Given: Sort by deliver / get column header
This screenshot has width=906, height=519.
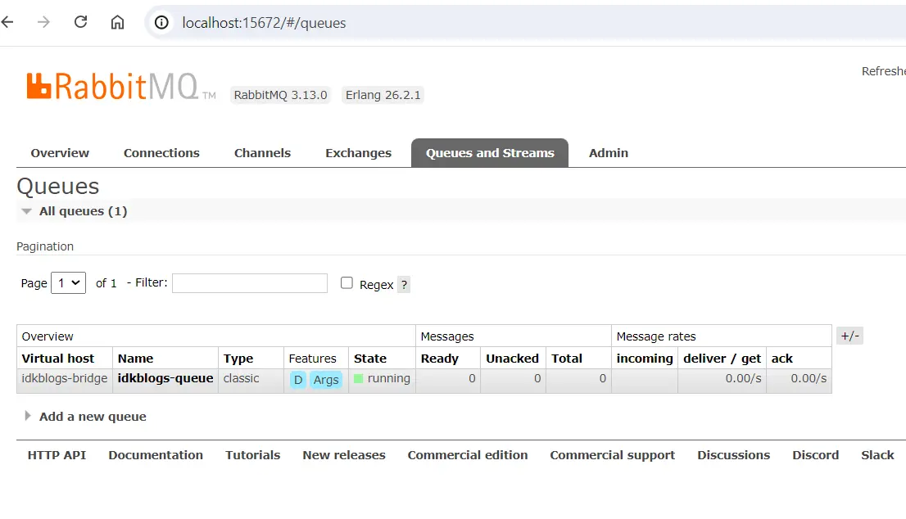Looking at the screenshot, I should click(x=722, y=359).
